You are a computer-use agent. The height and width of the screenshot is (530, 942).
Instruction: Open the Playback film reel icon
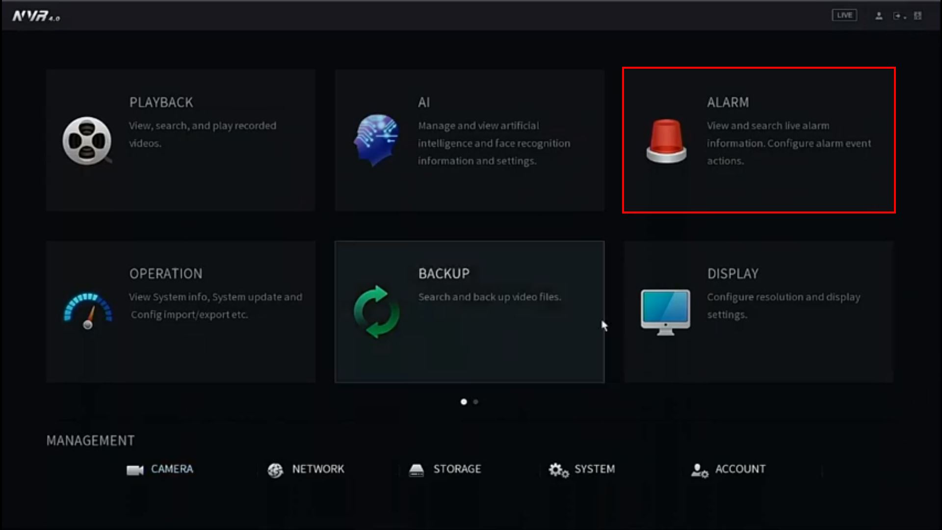(x=87, y=141)
